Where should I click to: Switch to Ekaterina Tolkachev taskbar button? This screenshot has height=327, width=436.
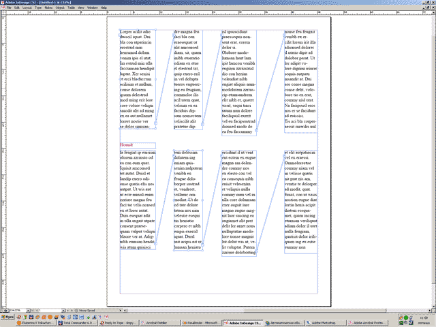[x=35, y=323]
